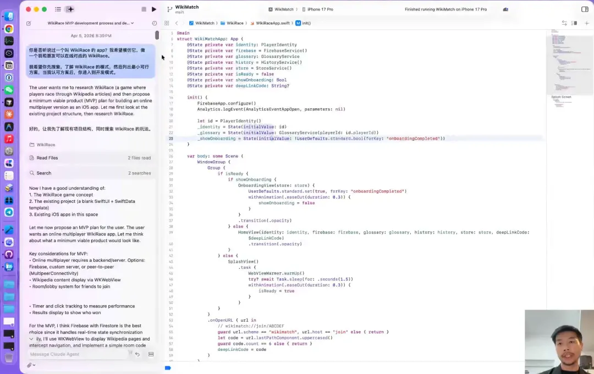Click the WebViewWarmer.warmUp() call
This screenshot has height=374, width=594.
(x=276, y=273)
